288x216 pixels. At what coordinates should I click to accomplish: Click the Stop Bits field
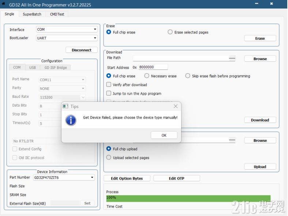click(x=50, y=115)
